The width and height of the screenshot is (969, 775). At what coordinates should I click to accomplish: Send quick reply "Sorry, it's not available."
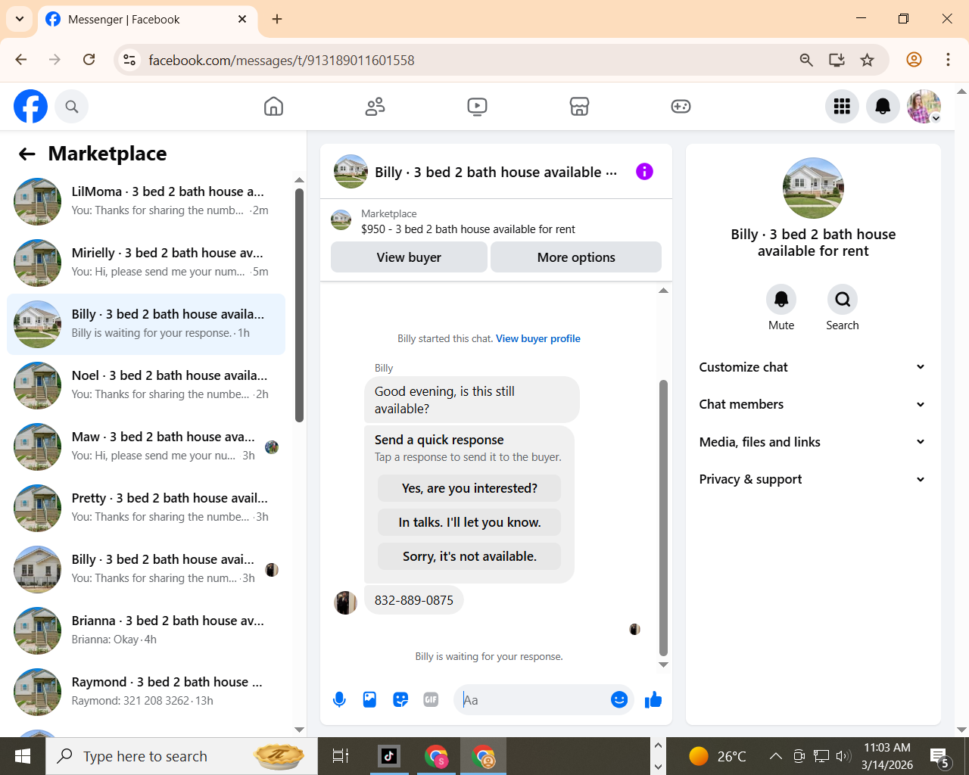click(469, 556)
